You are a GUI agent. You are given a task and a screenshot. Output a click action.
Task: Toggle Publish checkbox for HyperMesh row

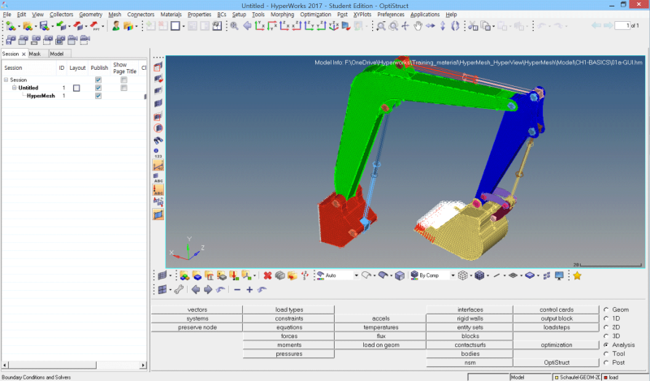(x=98, y=96)
